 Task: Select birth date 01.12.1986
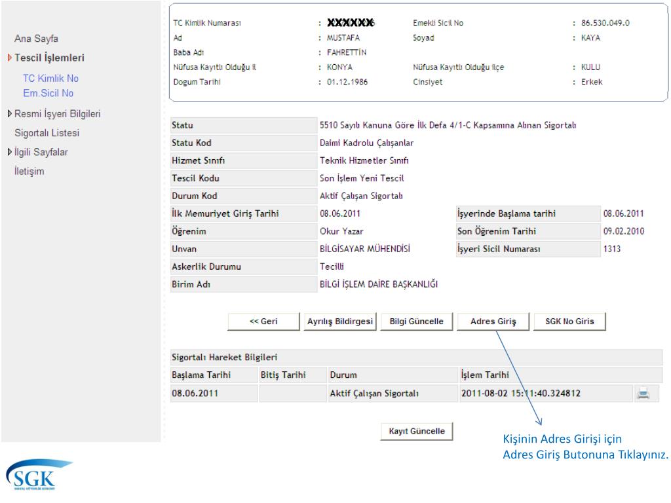[x=347, y=82]
